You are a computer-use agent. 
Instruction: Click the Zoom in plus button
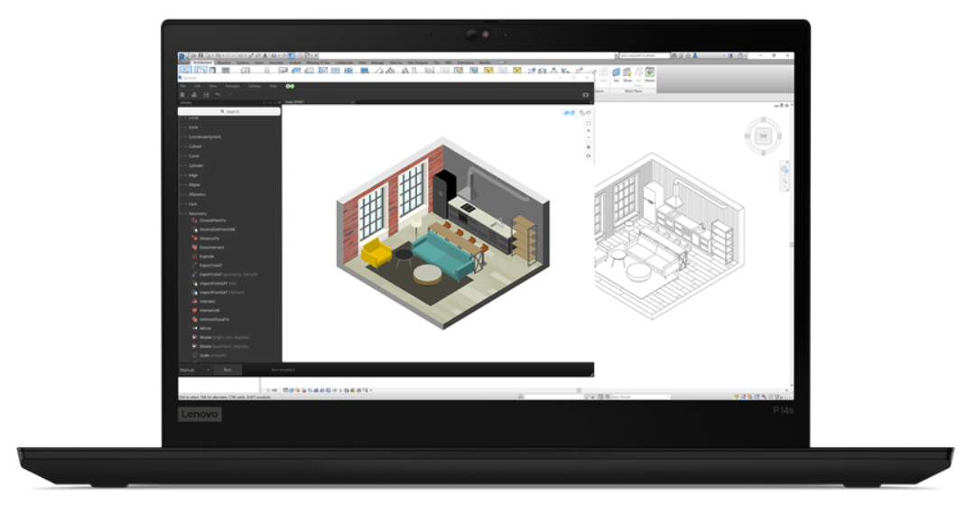click(589, 131)
